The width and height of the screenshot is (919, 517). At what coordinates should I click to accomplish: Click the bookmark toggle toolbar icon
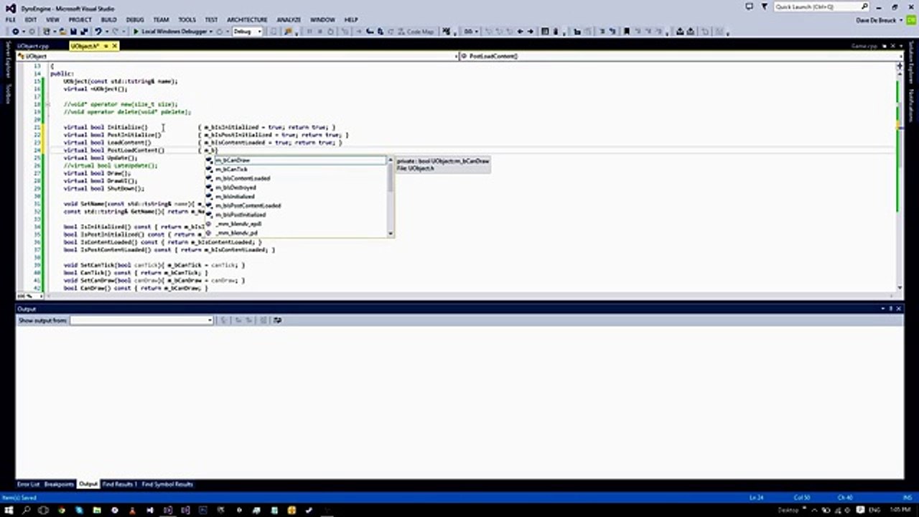626,32
